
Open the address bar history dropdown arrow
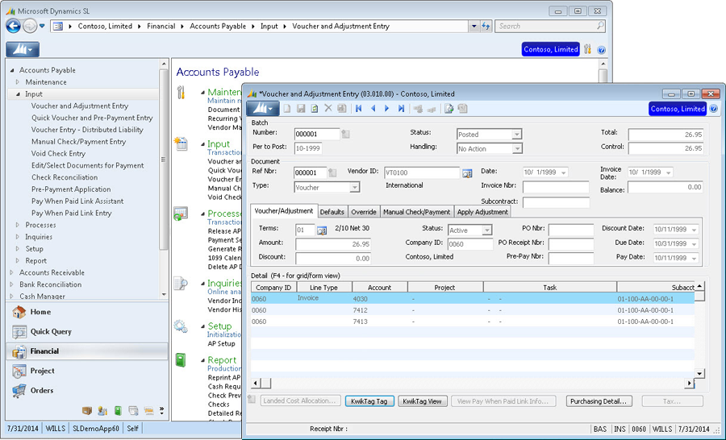click(474, 26)
